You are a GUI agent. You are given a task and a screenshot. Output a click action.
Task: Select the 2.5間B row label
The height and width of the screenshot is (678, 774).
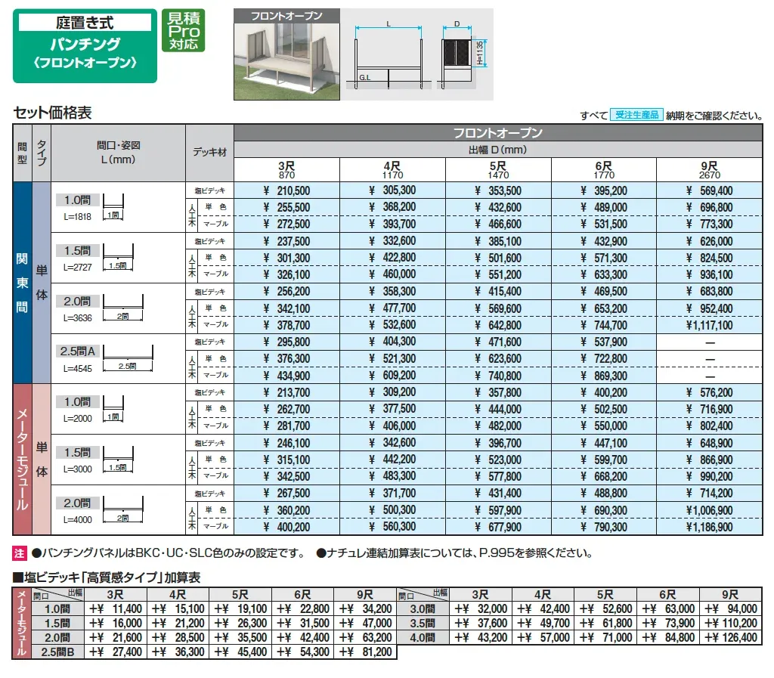click(x=57, y=652)
